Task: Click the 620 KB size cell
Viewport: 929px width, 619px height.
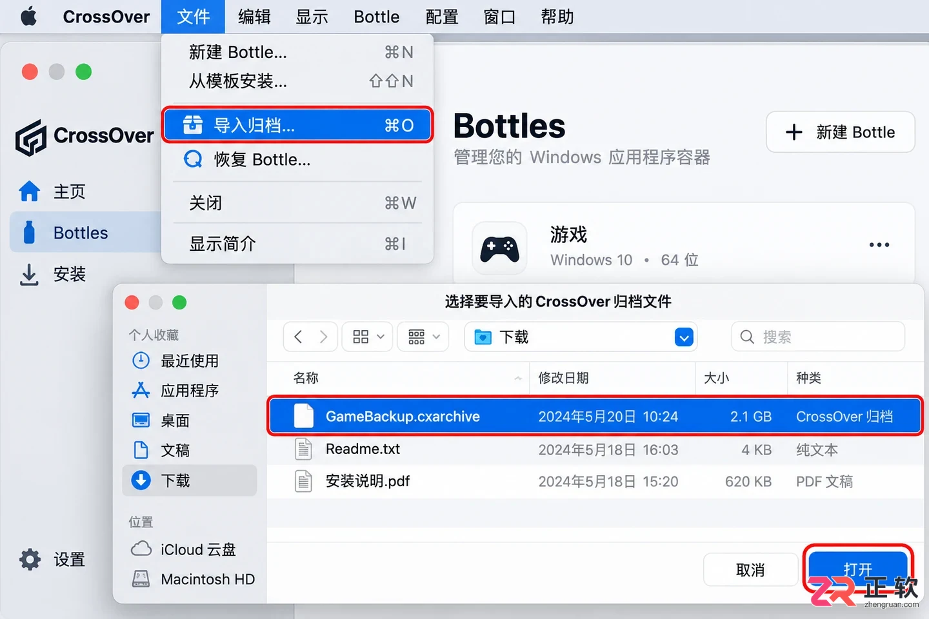Action: (x=748, y=482)
